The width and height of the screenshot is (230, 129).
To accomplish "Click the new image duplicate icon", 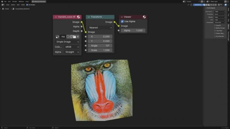I will (x=71, y=37).
